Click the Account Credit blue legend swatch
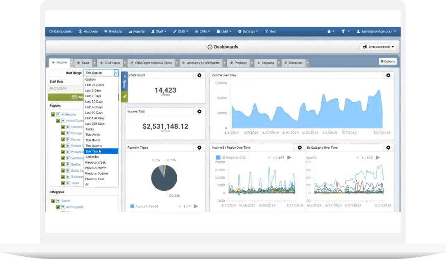The height and width of the screenshot is (259, 446). click(x=132, y=207)
